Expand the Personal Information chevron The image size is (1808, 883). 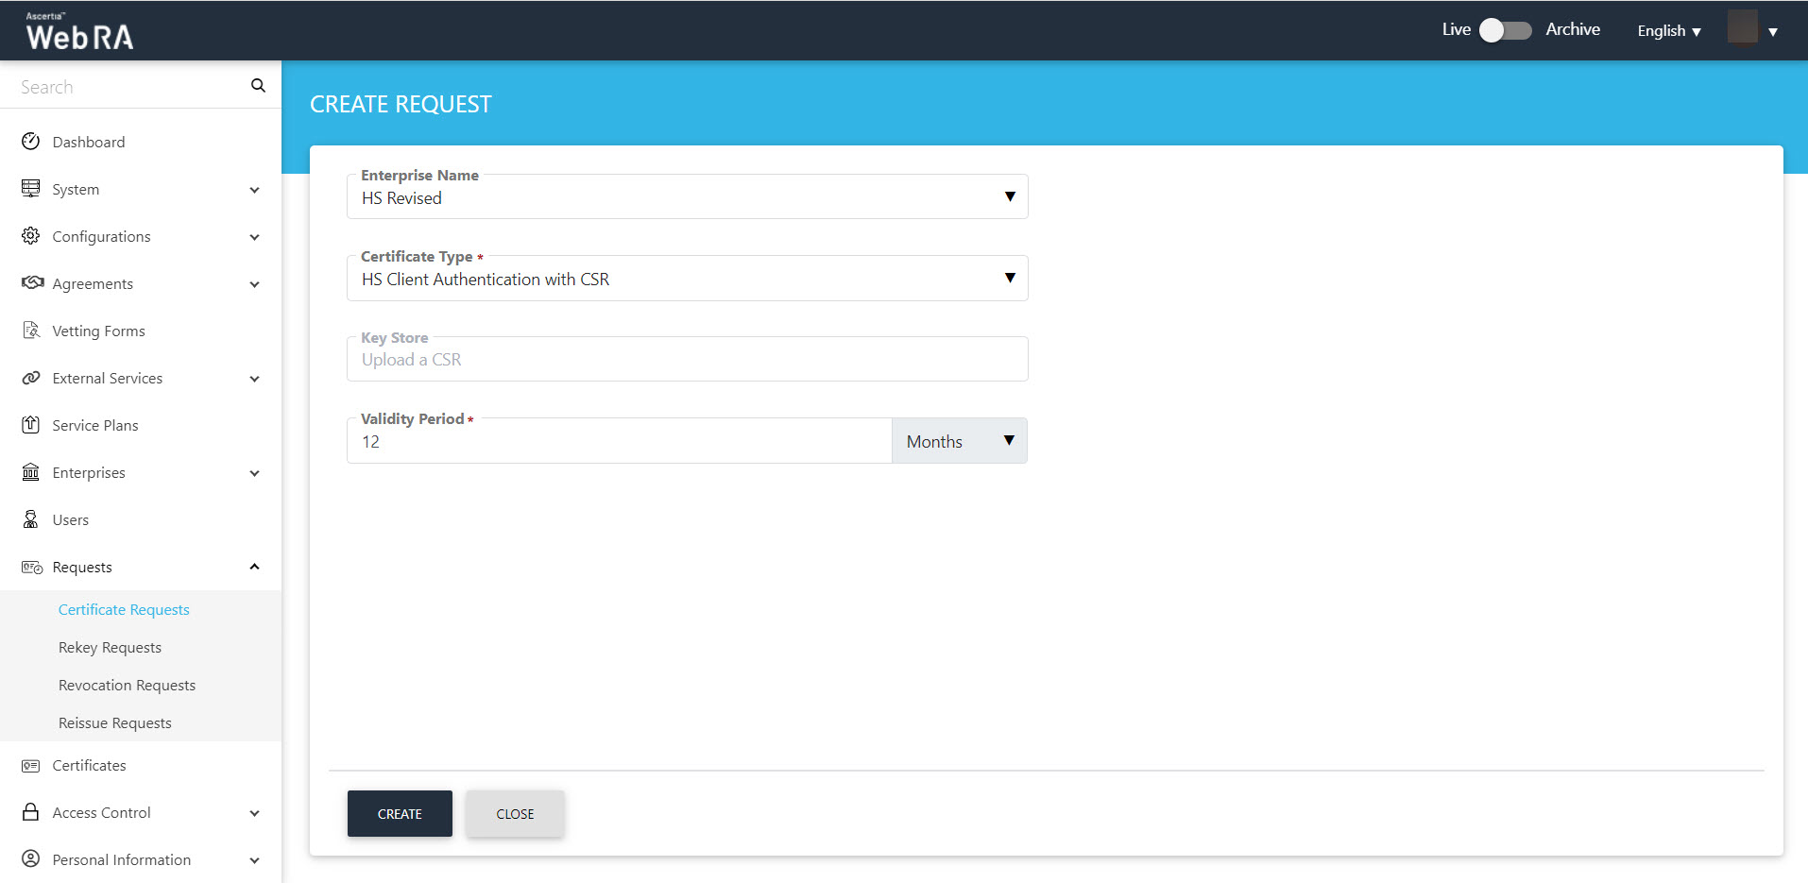254,860
